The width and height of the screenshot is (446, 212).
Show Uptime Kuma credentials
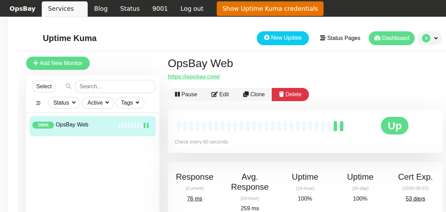coord(270,9)
